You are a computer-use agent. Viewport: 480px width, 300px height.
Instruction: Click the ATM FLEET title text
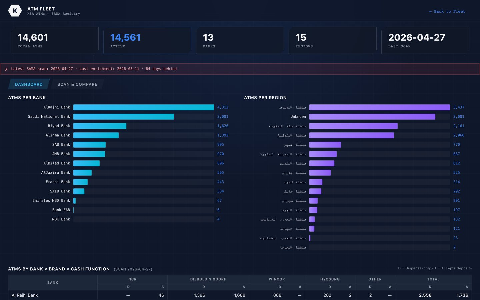(41, 9)
